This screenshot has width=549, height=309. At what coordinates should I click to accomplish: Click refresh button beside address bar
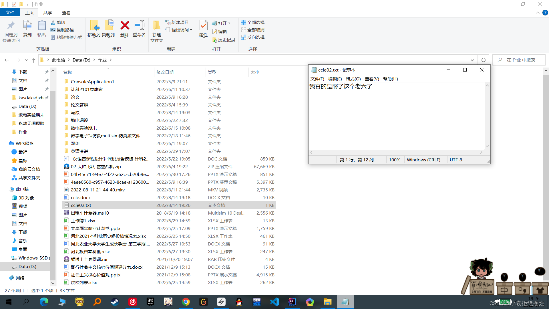[483, 60]
